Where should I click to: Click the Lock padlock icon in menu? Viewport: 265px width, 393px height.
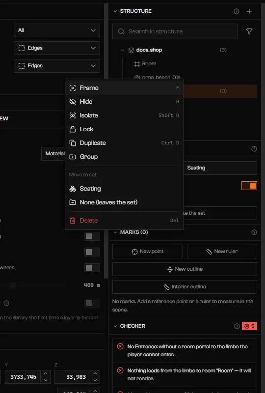point(73,129)
